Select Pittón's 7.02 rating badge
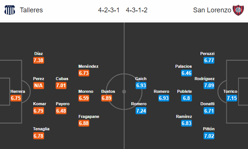Viewport: 248px width, 149px height. tap(209, 136)
